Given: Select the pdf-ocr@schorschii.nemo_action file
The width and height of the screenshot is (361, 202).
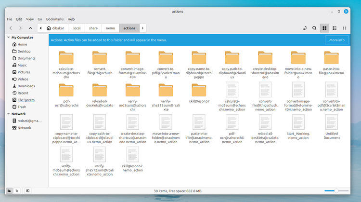Looking at the screenshot, I should click(232, 129).
